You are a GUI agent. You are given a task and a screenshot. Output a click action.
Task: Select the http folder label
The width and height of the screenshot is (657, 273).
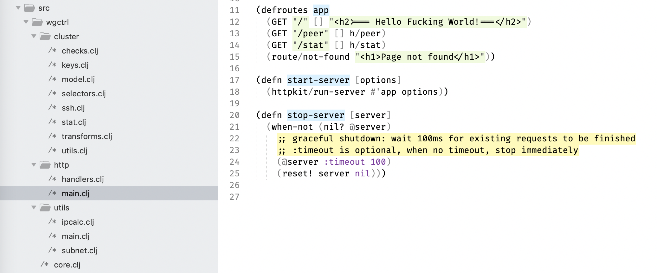61,165
